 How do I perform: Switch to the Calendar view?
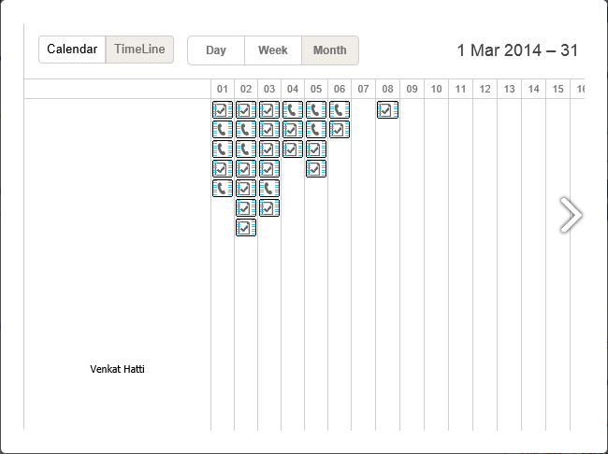(72, 50)
